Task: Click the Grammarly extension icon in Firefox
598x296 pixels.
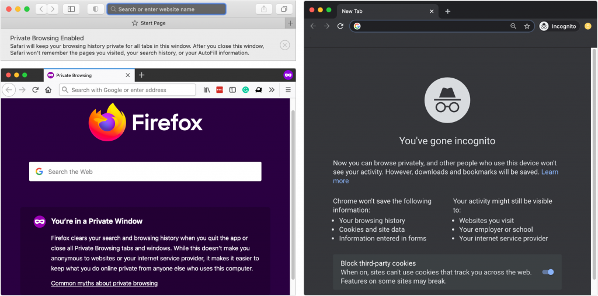Action: pyautogui.click(x=245, y=90)
